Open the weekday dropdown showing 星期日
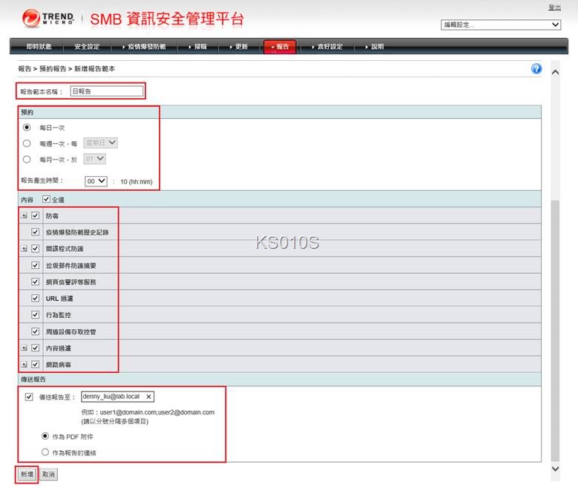The image size is (578, 488). click(x=101, y=143)
